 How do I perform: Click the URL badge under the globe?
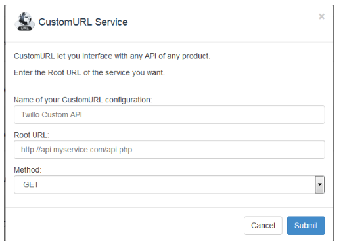(24, 28)
